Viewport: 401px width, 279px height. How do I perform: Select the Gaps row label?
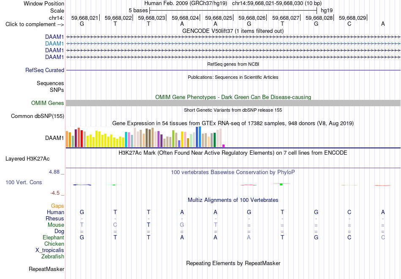(57, 206)
